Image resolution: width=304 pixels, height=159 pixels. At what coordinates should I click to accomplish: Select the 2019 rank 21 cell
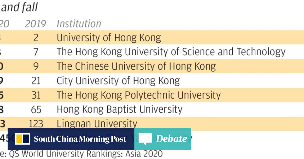[x=36, y=81]
